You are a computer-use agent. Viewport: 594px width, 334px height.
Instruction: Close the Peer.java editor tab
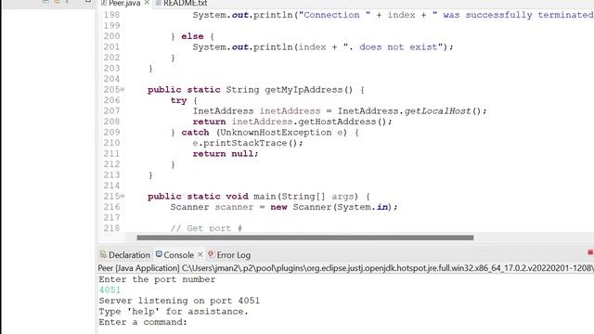147,3
